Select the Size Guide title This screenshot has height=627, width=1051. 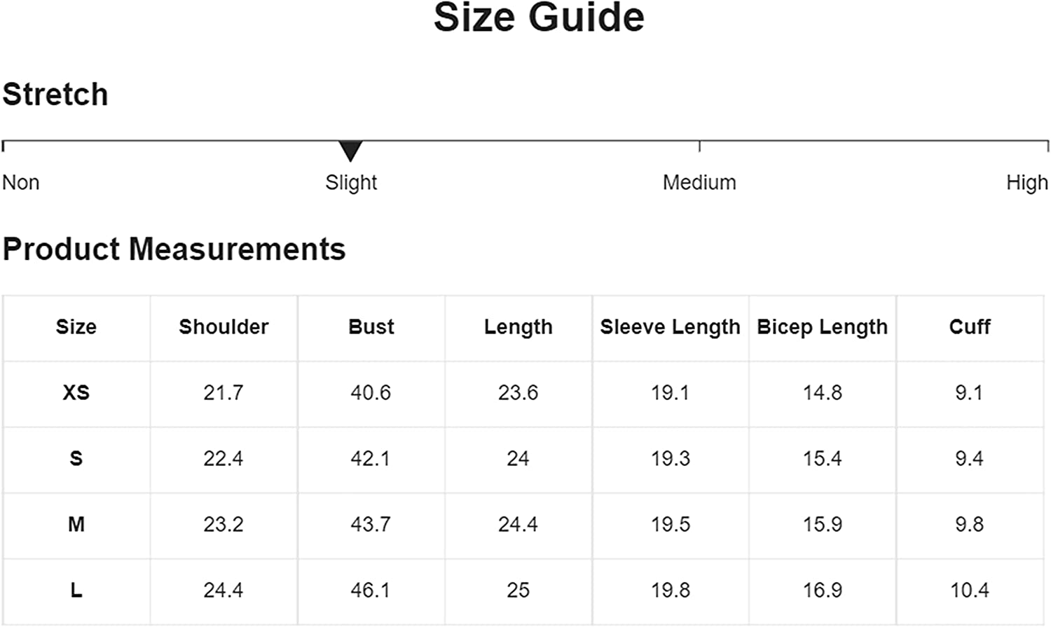pyautogui.click(x=539, y=18)
